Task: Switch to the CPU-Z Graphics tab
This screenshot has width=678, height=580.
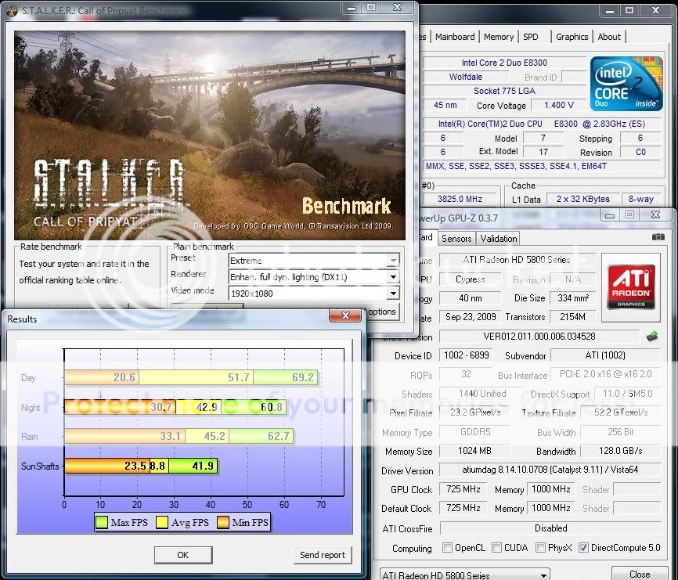Action: (x=572, y=37)
